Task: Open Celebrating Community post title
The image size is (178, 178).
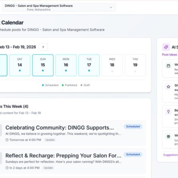Action: pos(60,128)
